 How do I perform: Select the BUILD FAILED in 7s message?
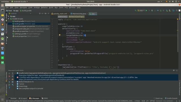(x=26, y=82)
